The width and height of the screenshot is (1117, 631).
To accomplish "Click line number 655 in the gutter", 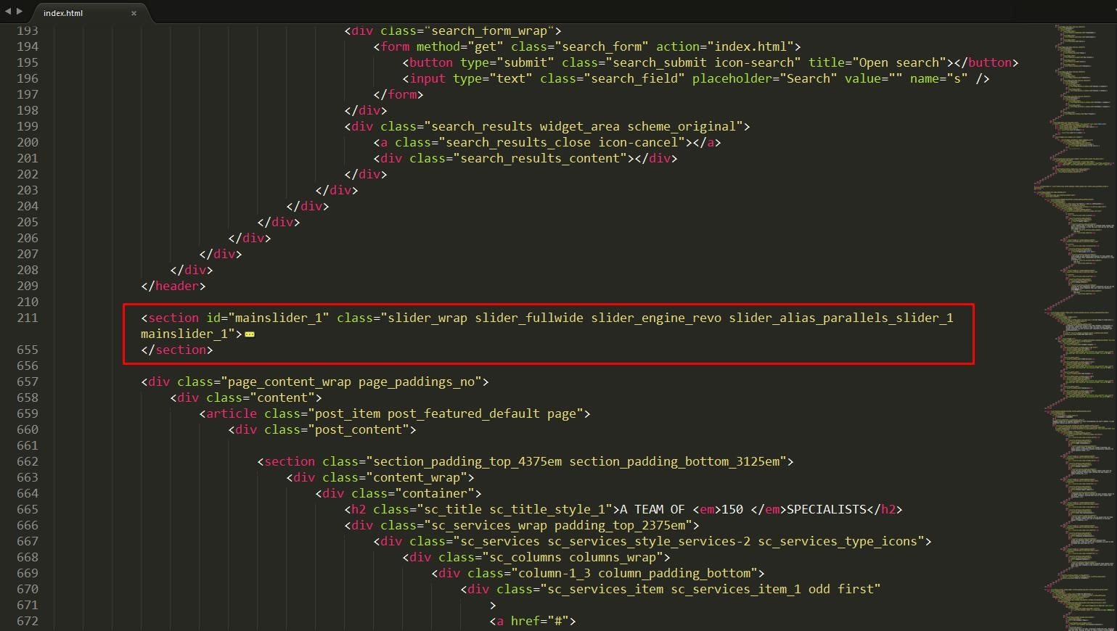I will pos(28,350).
